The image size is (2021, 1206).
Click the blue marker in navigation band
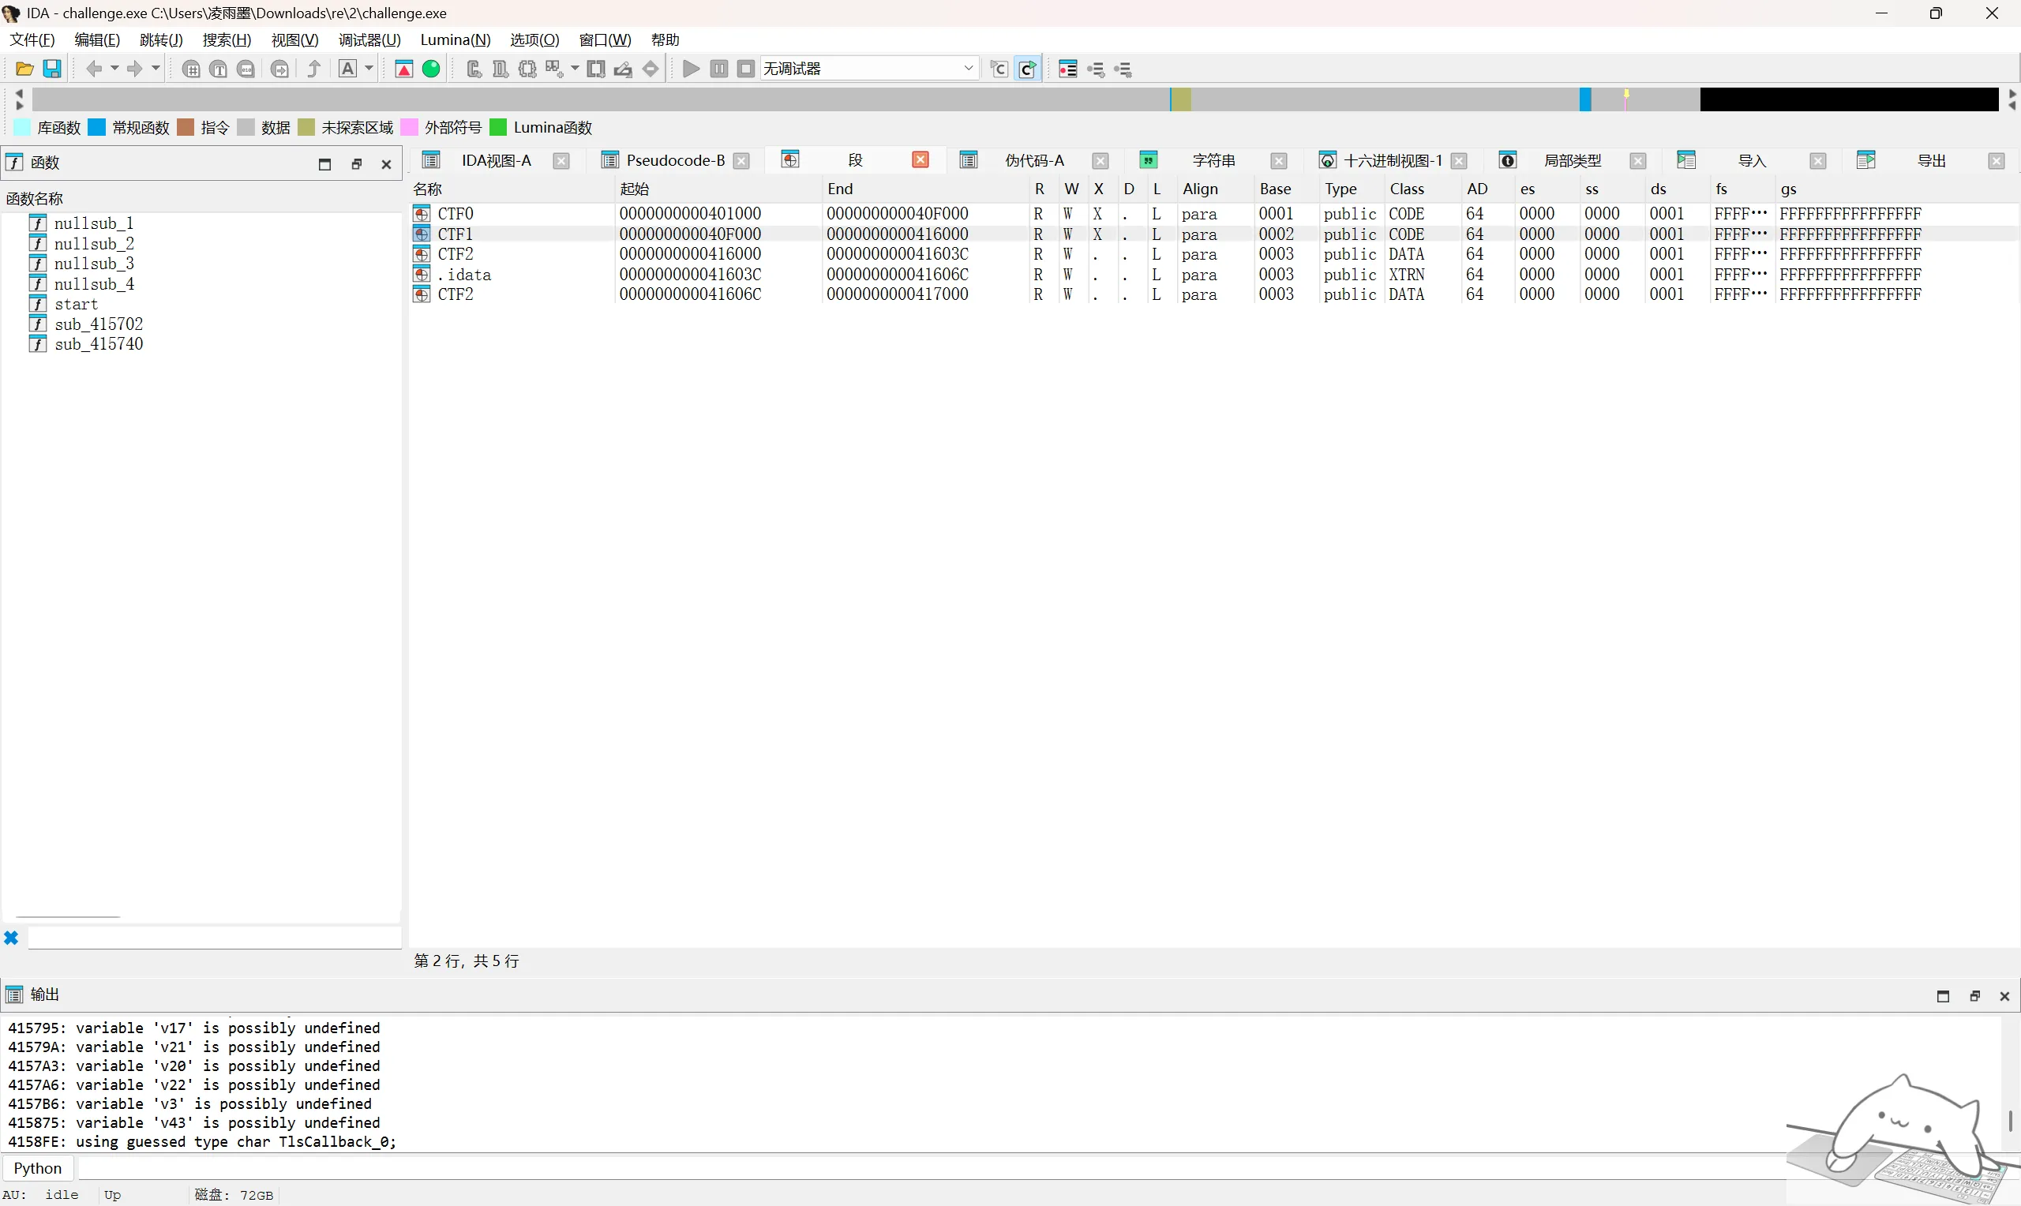1585,99
